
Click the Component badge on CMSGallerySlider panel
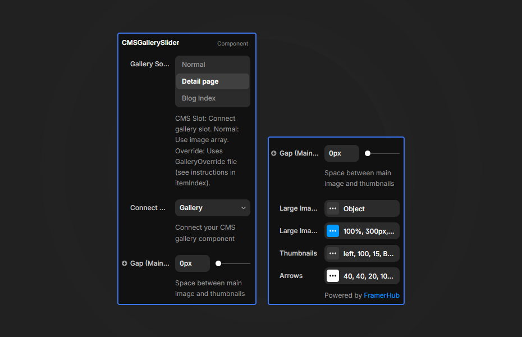[232, 43]
